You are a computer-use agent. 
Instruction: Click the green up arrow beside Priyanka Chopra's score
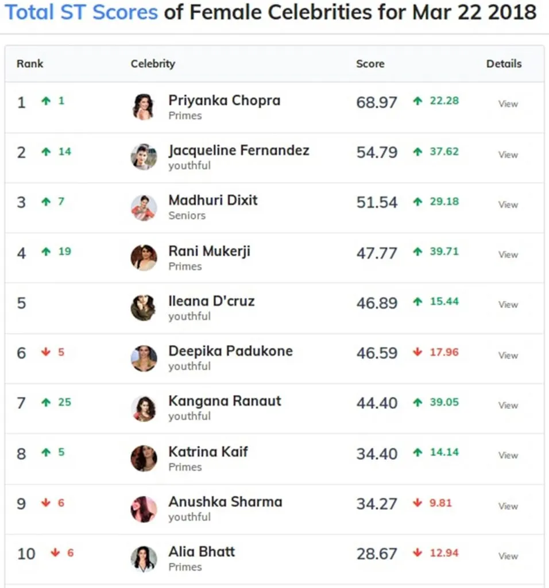click(417, 101)
